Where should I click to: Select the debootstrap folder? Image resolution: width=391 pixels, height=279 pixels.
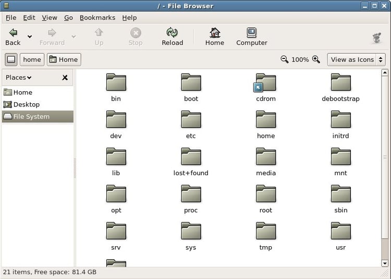(x=340, y=82)
